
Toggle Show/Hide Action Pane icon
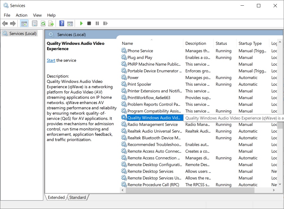click(70, 23)
